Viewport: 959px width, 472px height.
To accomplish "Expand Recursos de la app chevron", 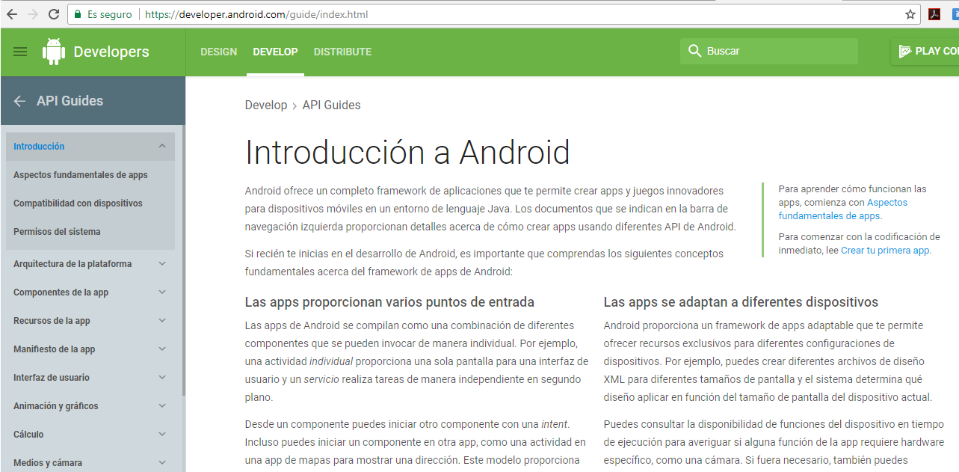I will point(162,320).
